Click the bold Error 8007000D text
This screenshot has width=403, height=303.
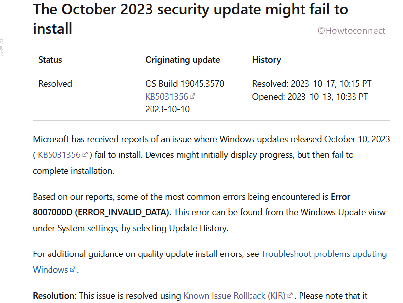coord(192,204)
